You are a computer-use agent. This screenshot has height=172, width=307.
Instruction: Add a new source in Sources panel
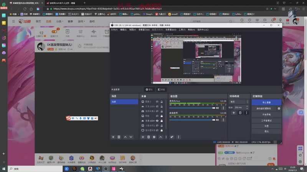tap(143, 137)
